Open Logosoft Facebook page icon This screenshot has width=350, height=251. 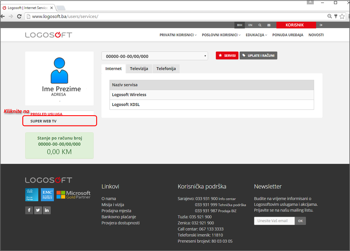point(29,210)
